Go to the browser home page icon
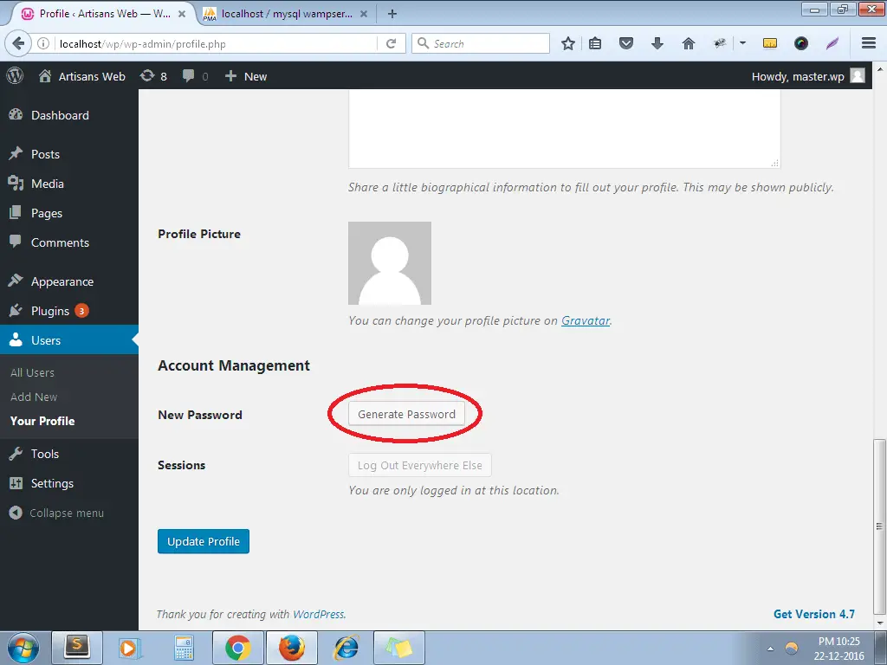Viewport: 887px width, 665px height. (x=689, y=43)
